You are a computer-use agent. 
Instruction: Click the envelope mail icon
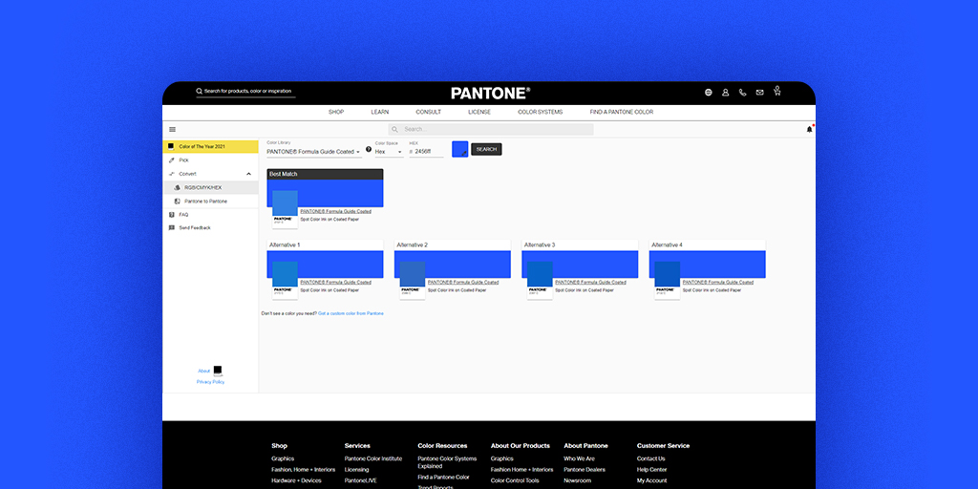pyautogui.click(x=759, y=93)
